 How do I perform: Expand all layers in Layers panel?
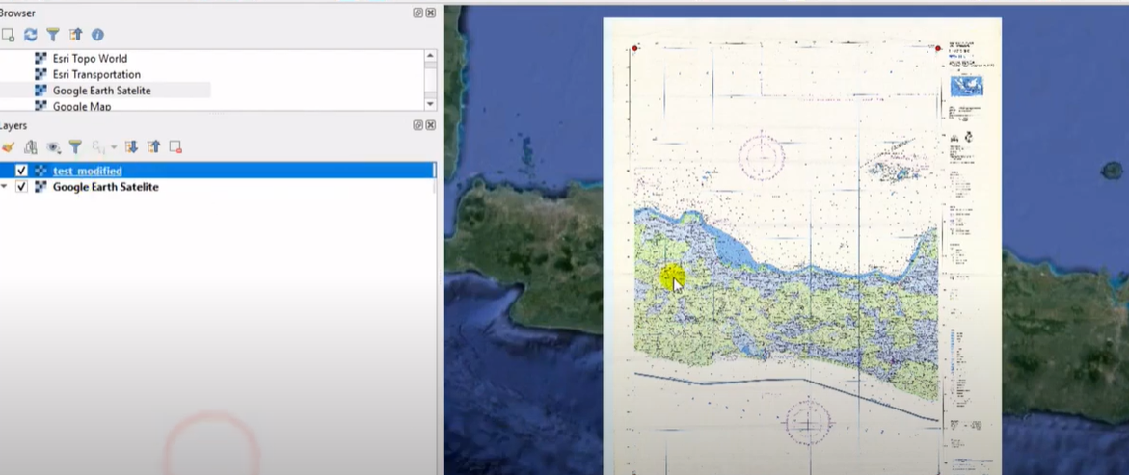(131, 146)
